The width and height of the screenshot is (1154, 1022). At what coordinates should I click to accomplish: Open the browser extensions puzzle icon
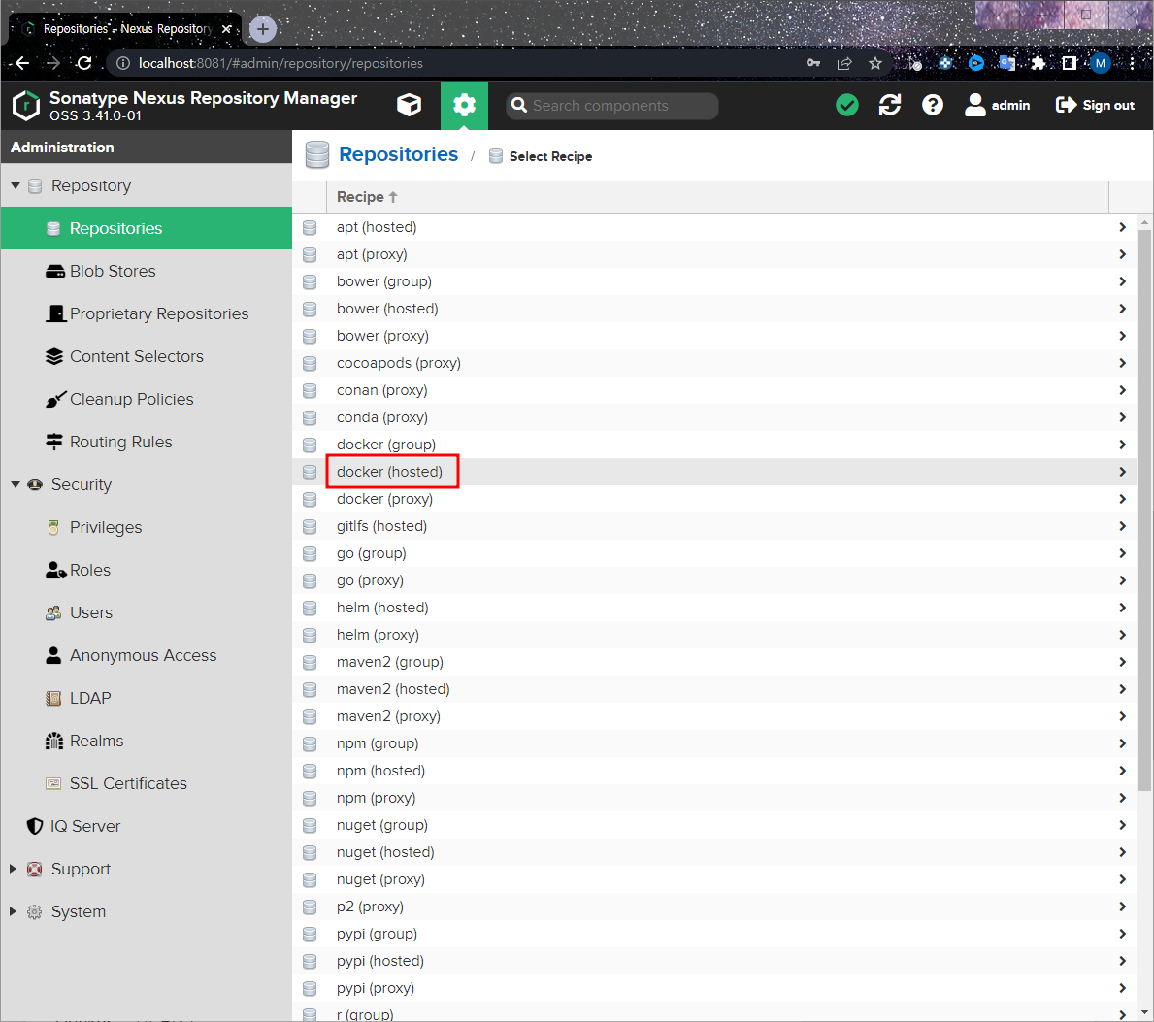(1038, 63)
